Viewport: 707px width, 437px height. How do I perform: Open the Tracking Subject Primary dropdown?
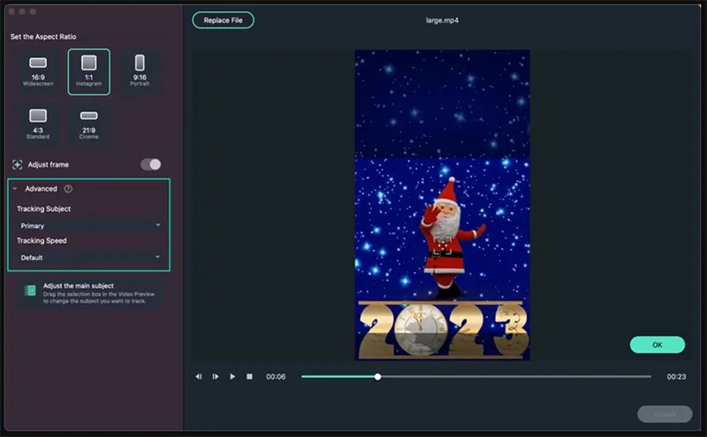(x=89, y=225)
